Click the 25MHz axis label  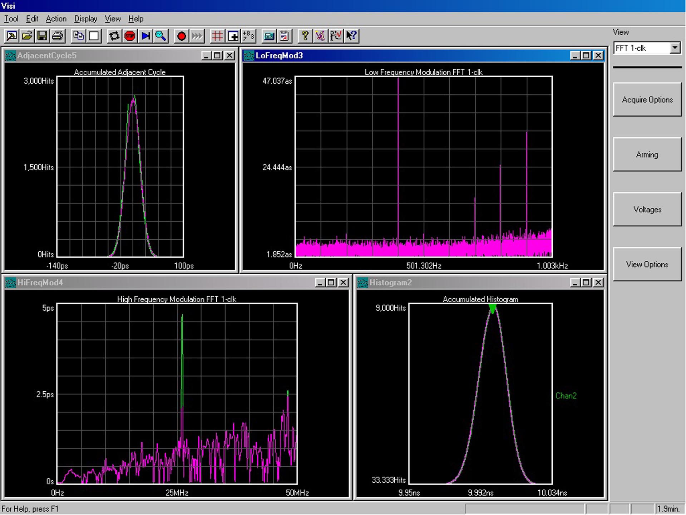pyautogui.click(x=177, y=493)
